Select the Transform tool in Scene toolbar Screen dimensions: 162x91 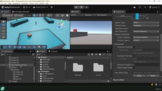[3, 37]
